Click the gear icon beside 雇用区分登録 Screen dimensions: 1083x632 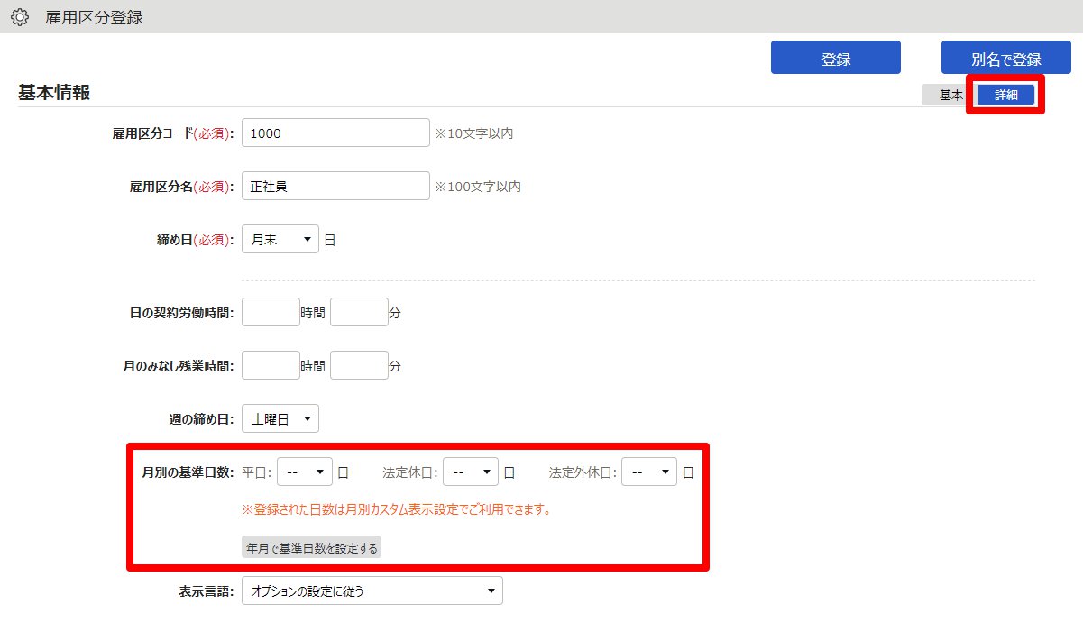tap(19, 17)
